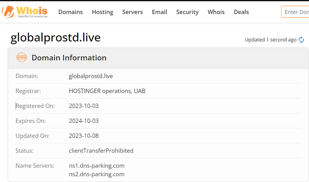Select registrar value HOSTINGER operations, UAB
The height and width of the screenshot is (182, 309).
pos(107,91)
